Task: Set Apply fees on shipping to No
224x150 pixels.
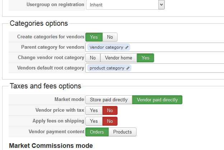Action: (x=110, y=121)
